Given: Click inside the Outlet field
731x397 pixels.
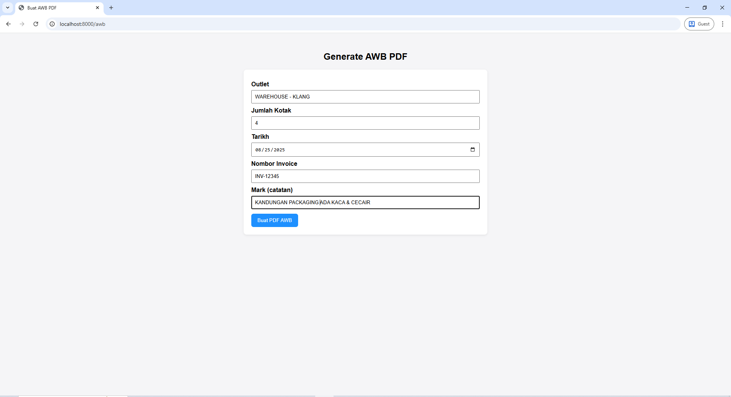Looking at the screenshot, I should [x=365, y=97].
